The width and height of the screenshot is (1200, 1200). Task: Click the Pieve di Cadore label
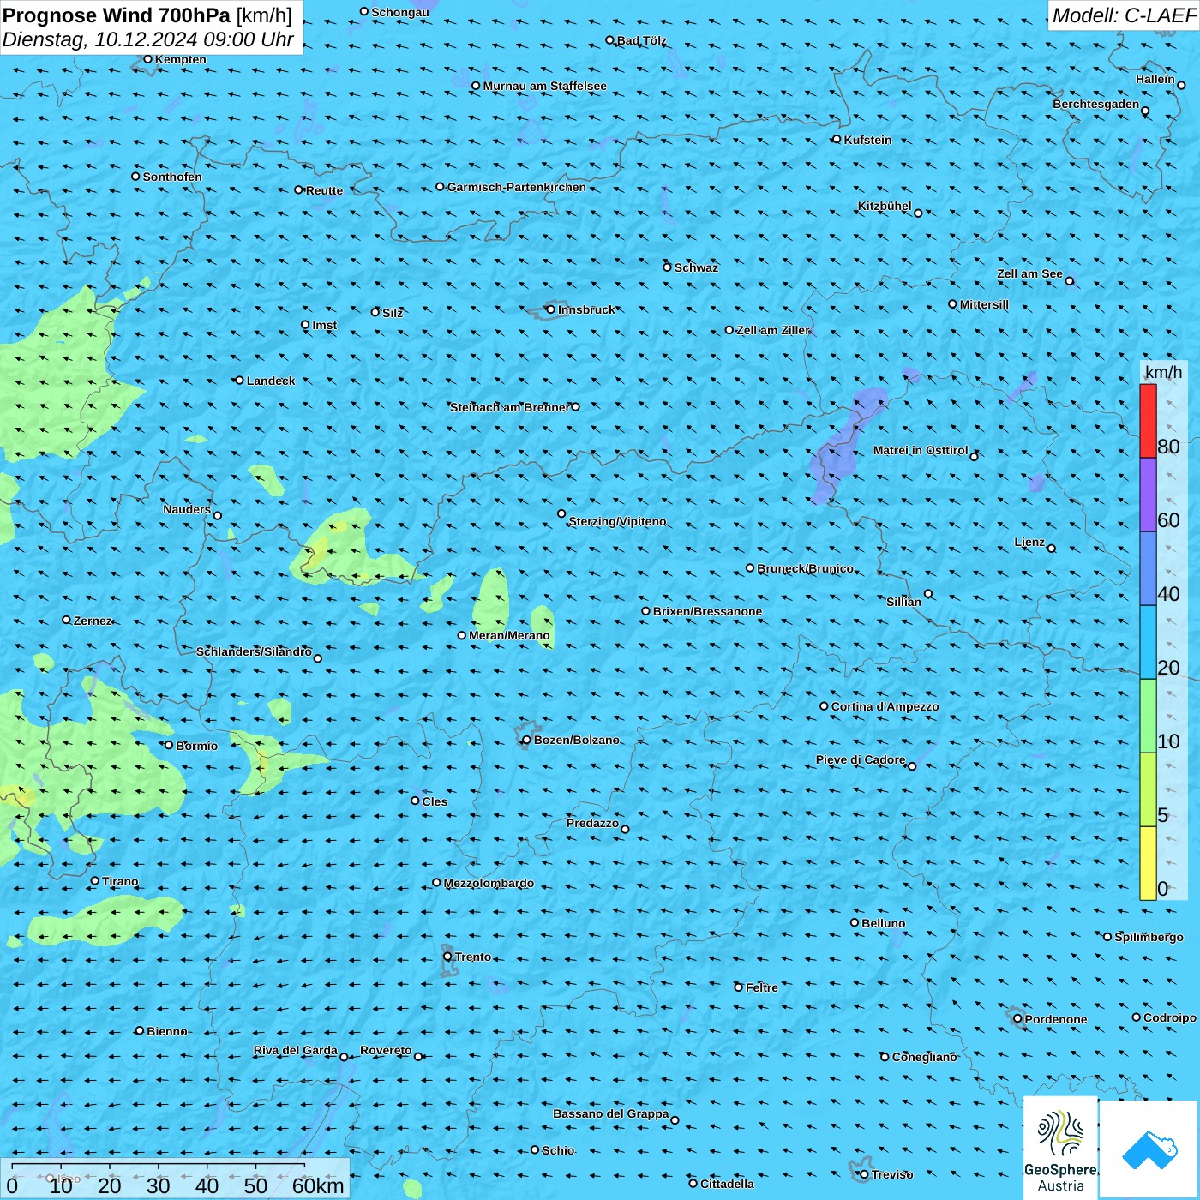click(861, 759)
